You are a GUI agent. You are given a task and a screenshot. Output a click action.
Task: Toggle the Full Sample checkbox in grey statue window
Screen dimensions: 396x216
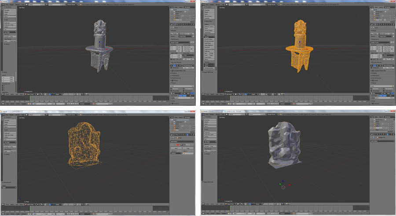click(x=171, y=68)
